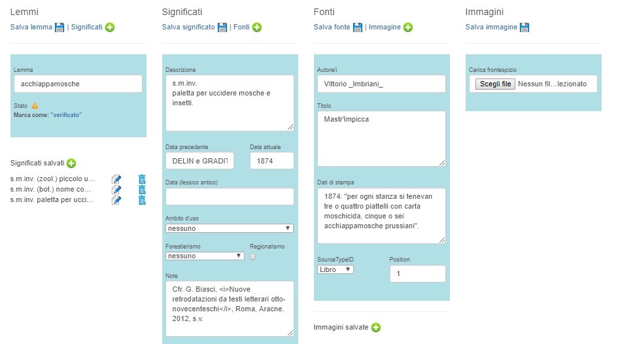The height and width of the screenshot is (344, 618).
Task: Click the Salva fonte floppy disk icon
Action: pyautogui.click(x=358, y=27)
